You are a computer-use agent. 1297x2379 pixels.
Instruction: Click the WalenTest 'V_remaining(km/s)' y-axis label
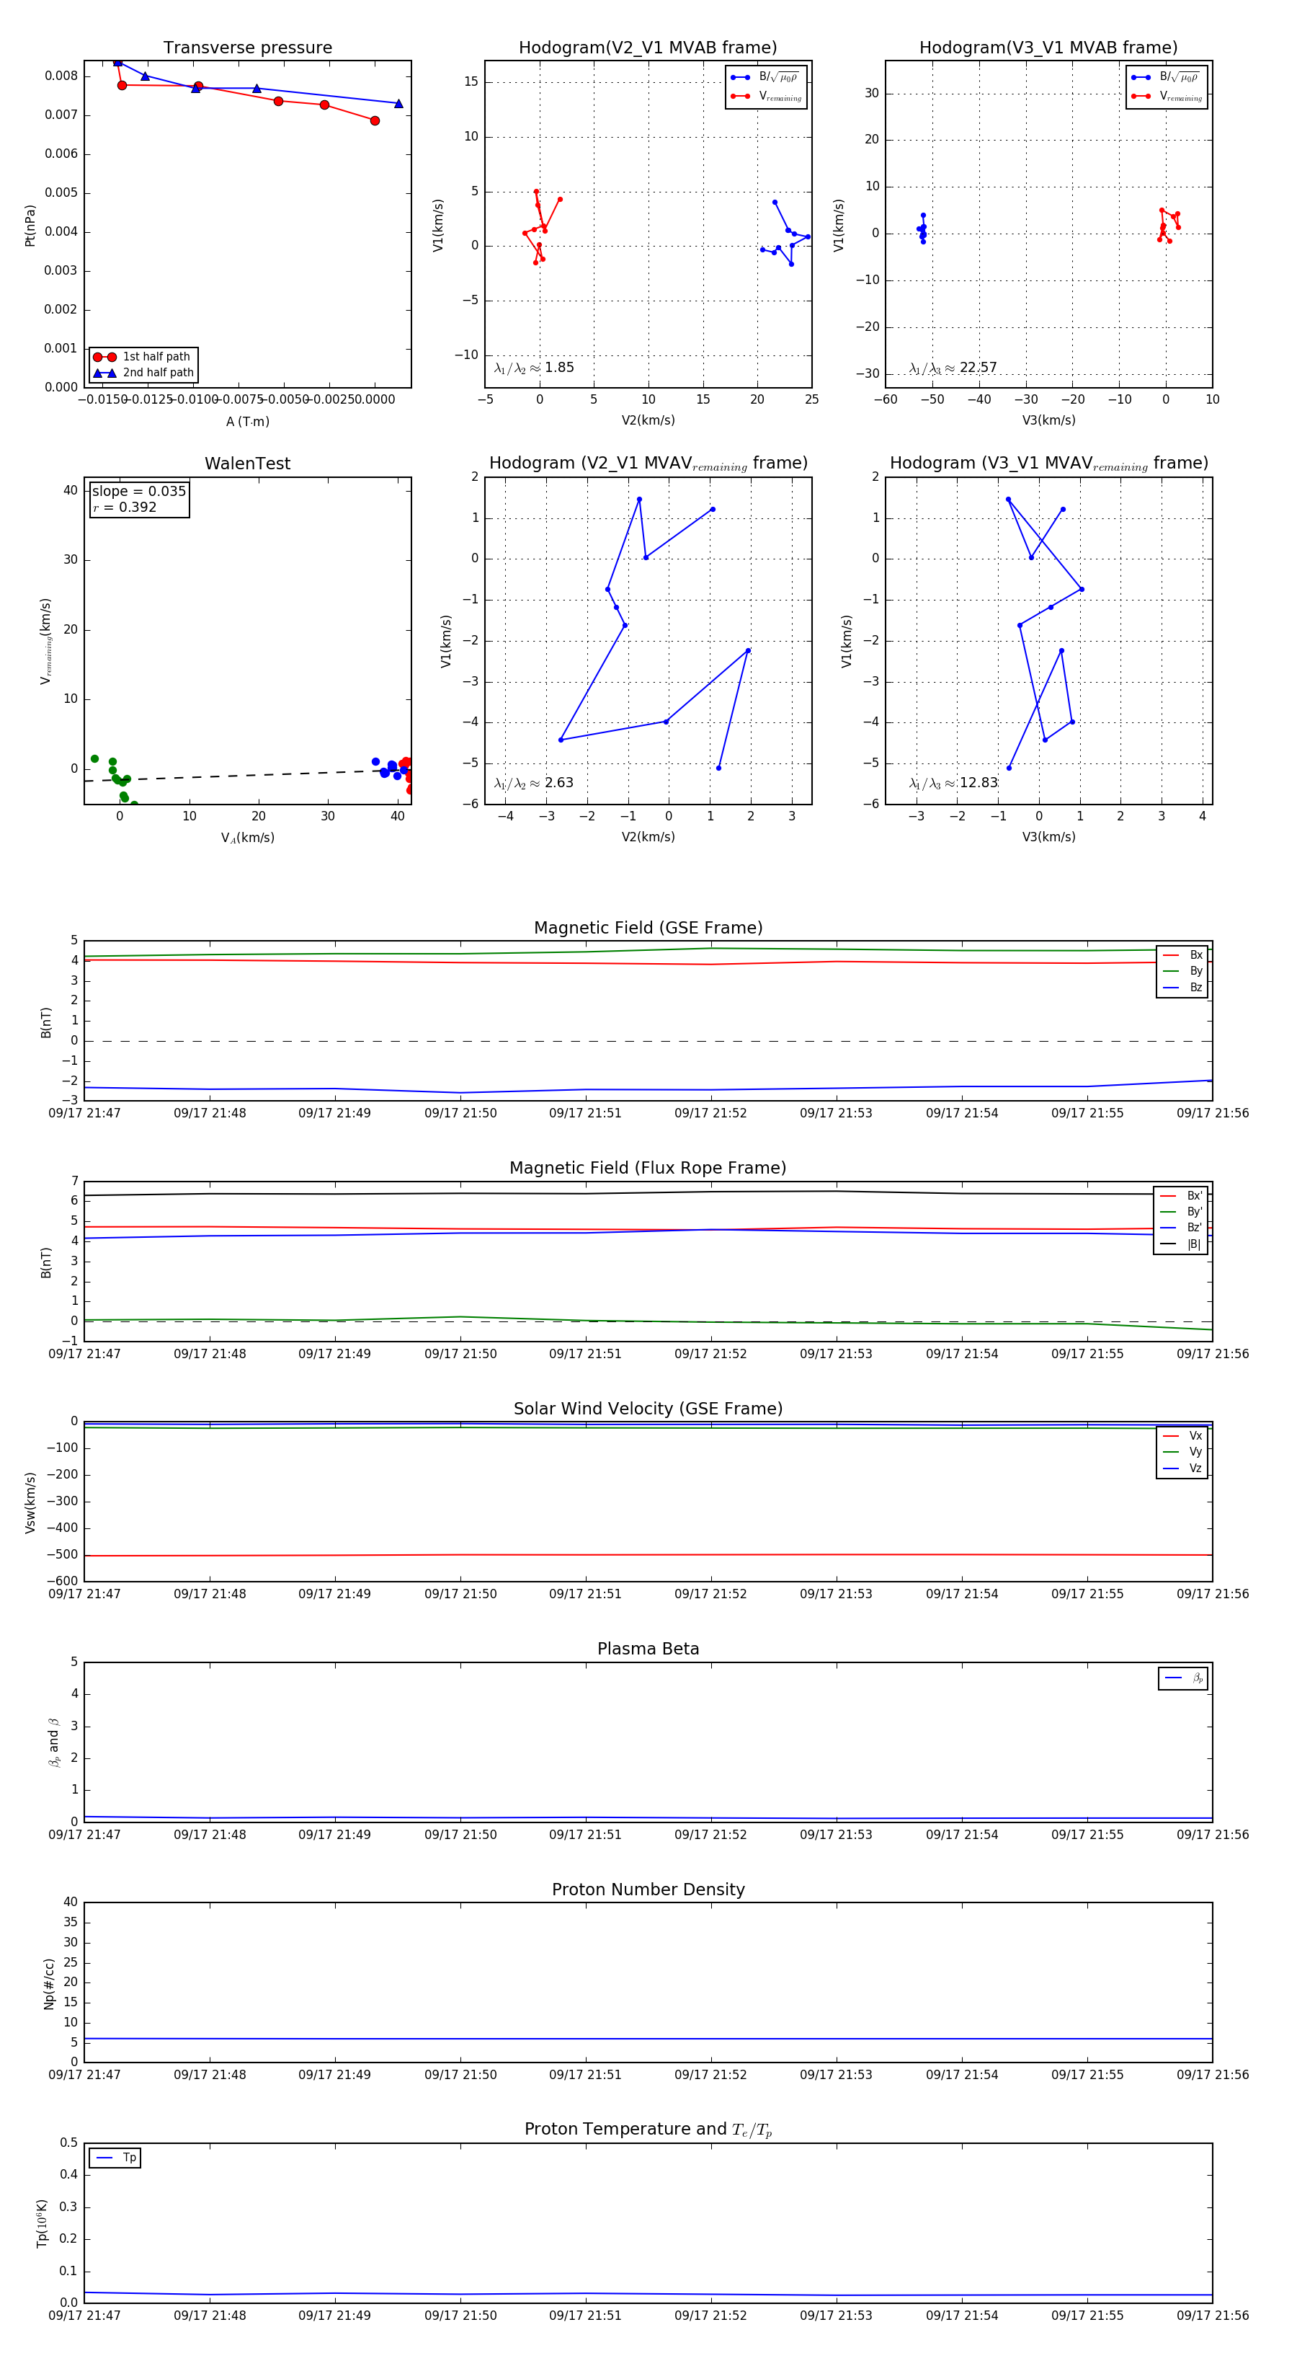coord(45,641)
